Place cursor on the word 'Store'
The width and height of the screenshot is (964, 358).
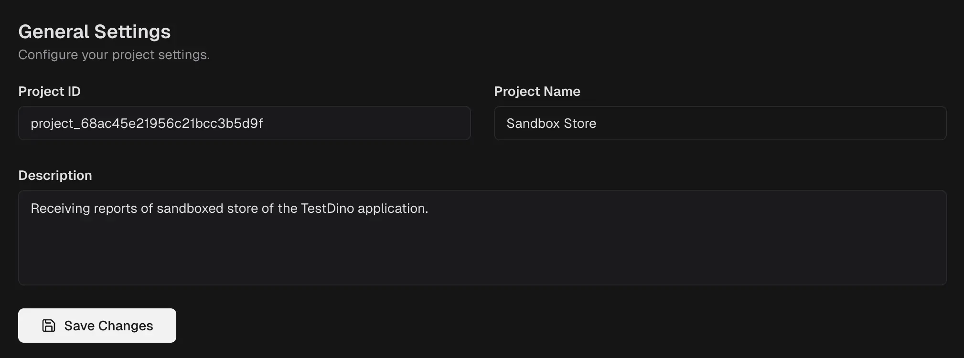[580, 123]
